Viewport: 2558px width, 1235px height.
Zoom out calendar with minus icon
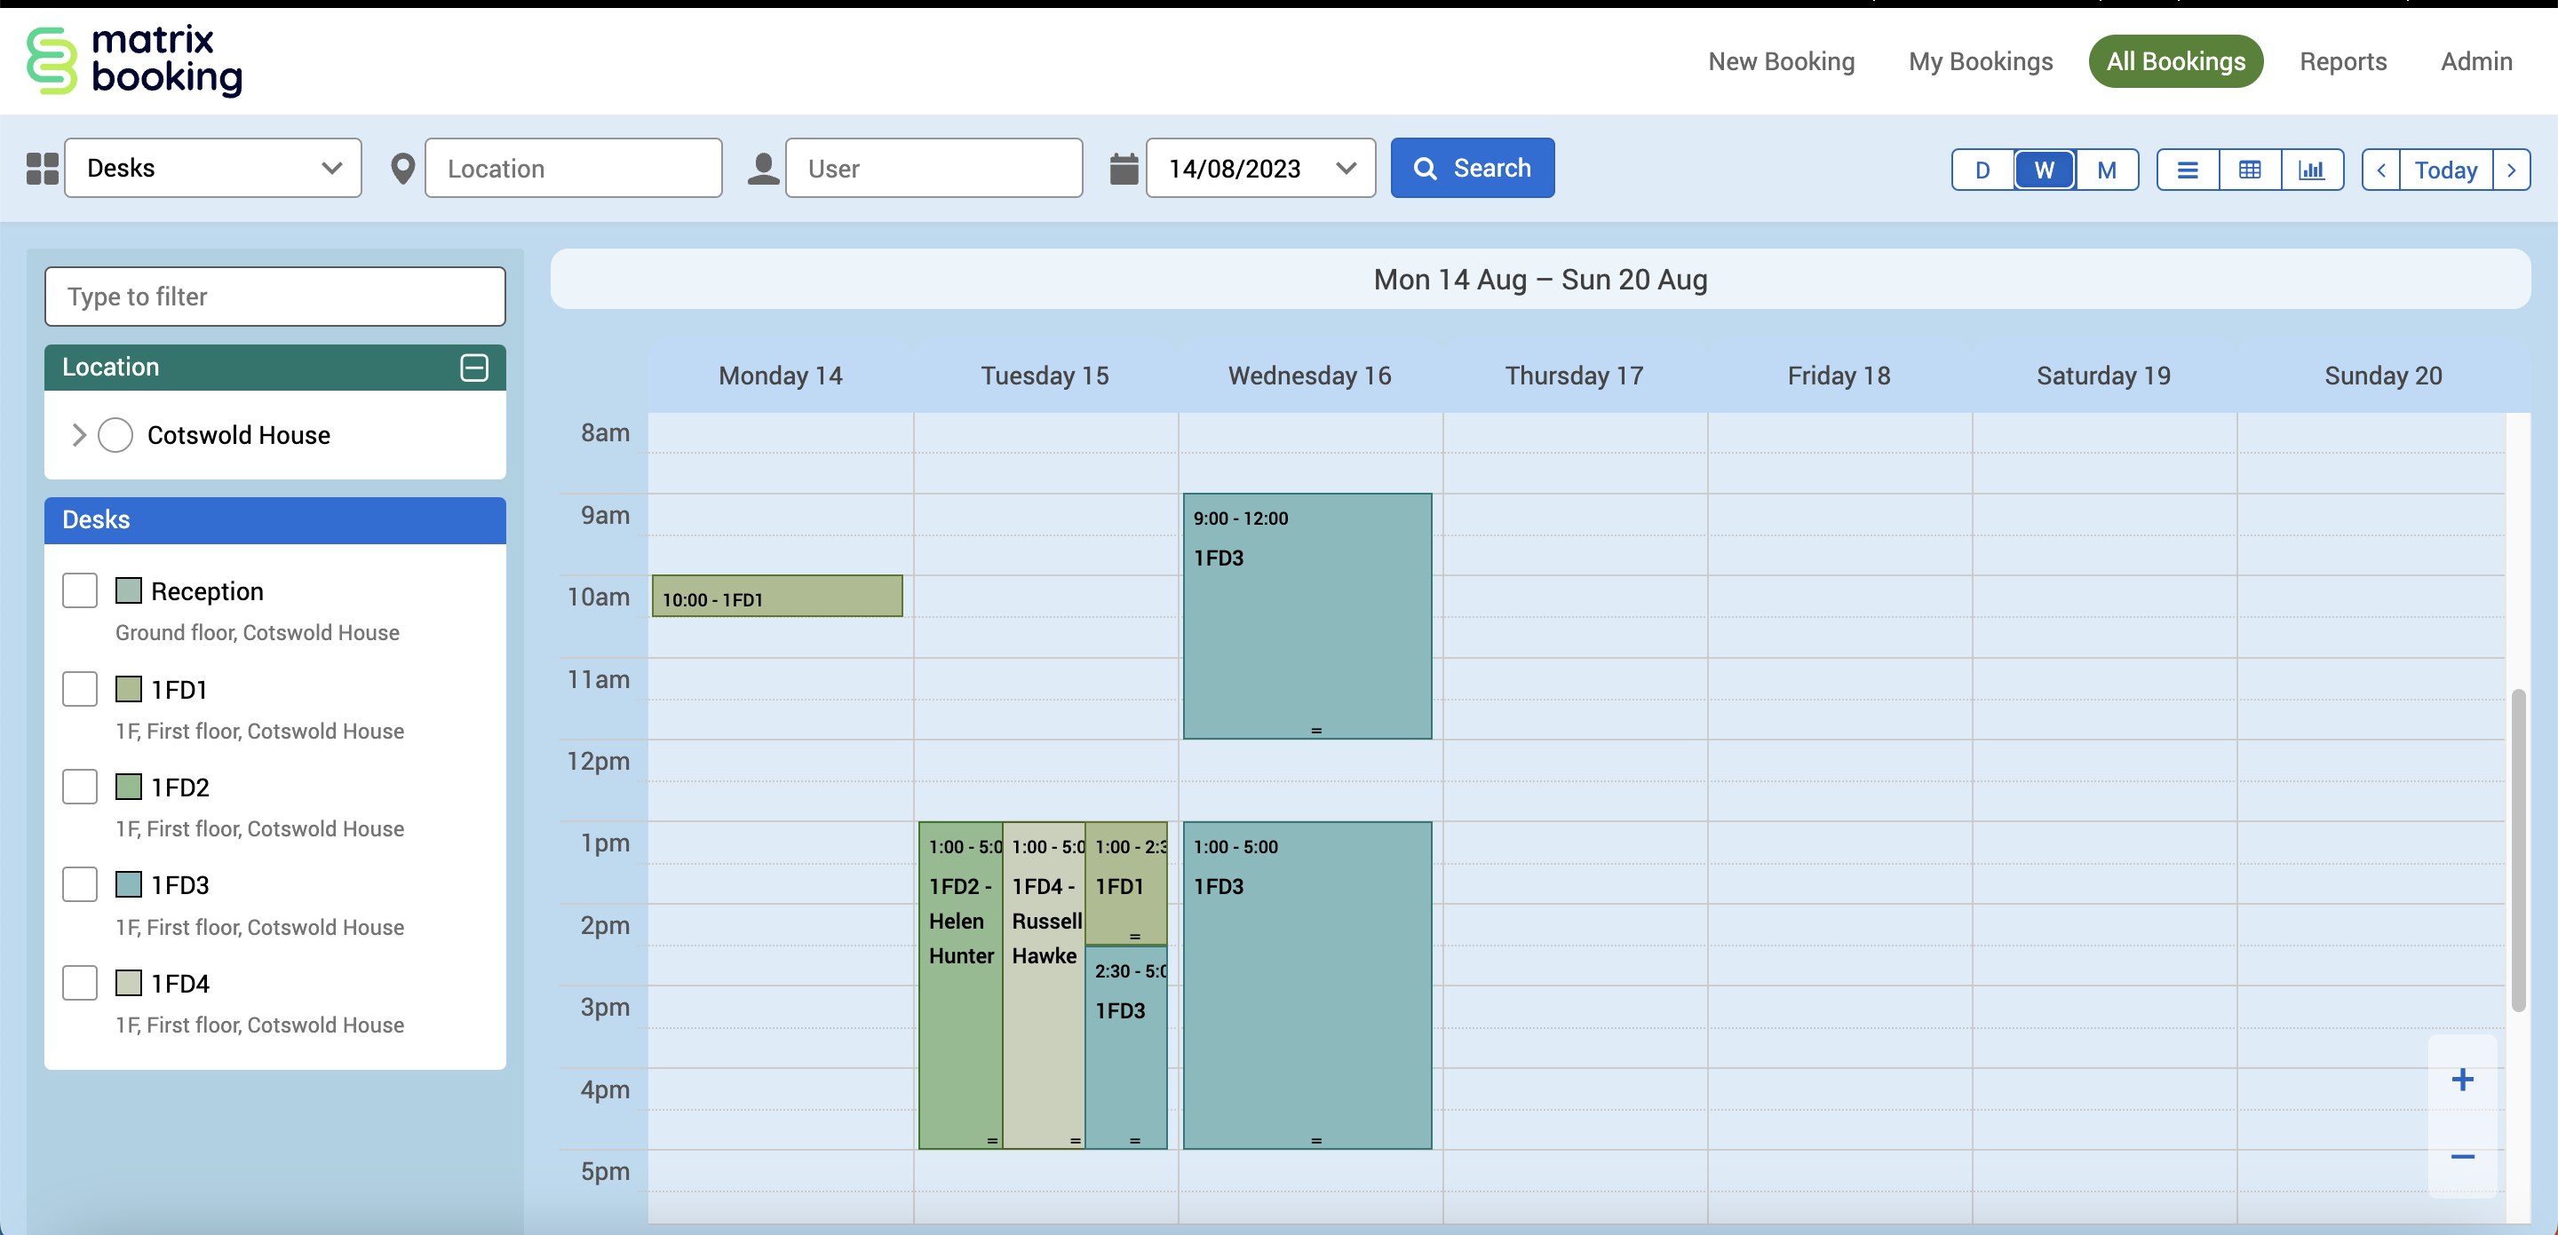pyautogui.click(x=2462, y=1157)
